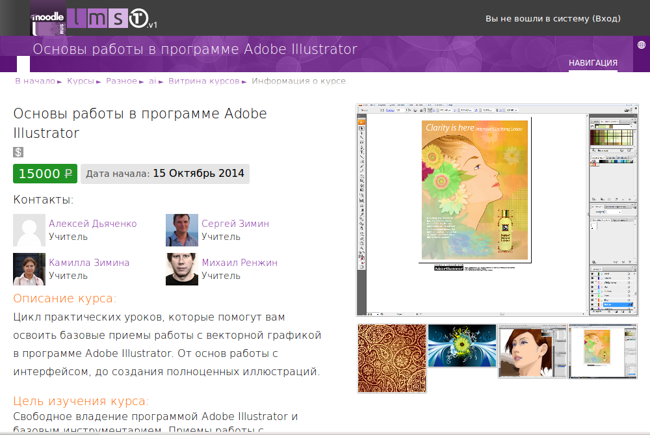Click the globe icon at the banner's right edge

pyautogui.click(x=642, y=45)
